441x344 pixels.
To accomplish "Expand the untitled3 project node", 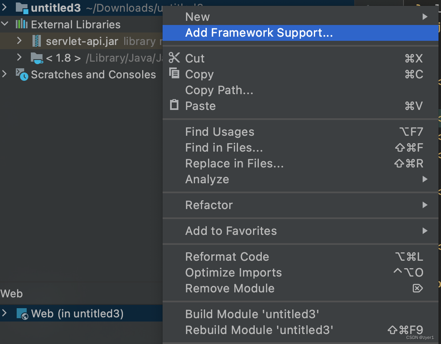I will click(5, 7).
